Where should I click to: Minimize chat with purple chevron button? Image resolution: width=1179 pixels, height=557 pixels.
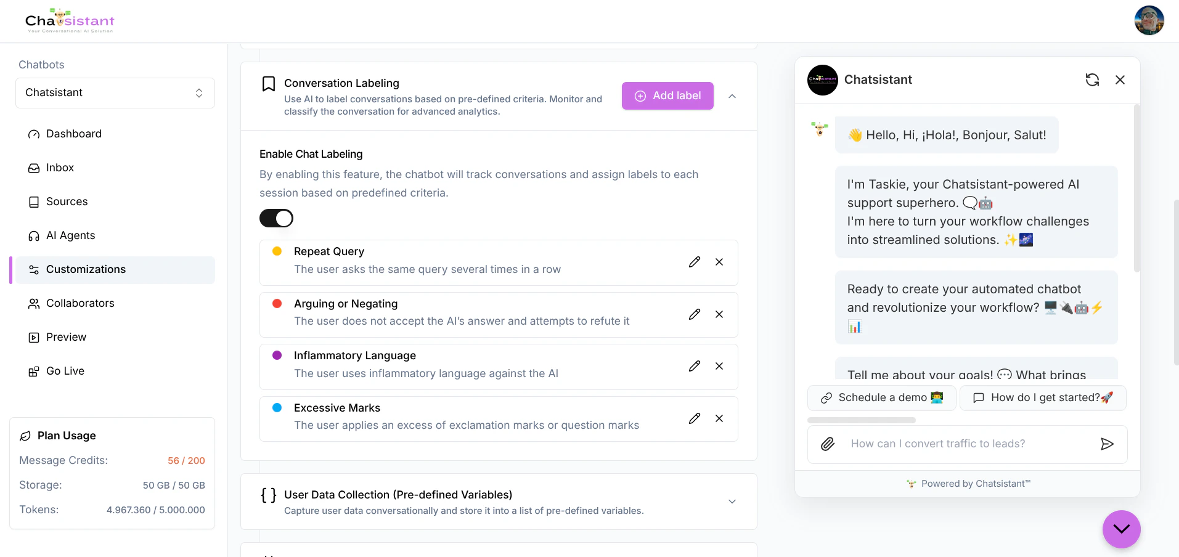coord(1122,529)
